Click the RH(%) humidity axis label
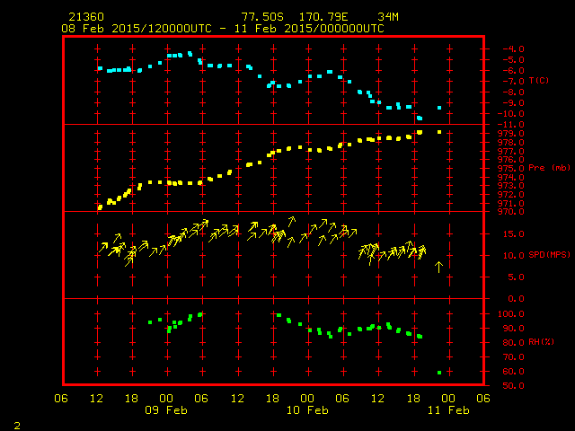575x431 pixels. 541,341
